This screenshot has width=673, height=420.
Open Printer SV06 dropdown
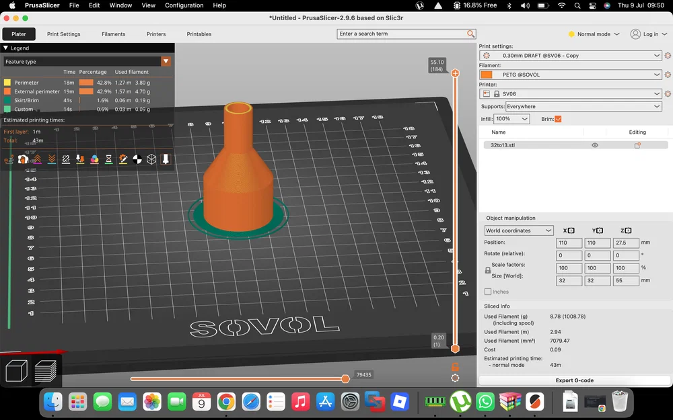(571, 93)
